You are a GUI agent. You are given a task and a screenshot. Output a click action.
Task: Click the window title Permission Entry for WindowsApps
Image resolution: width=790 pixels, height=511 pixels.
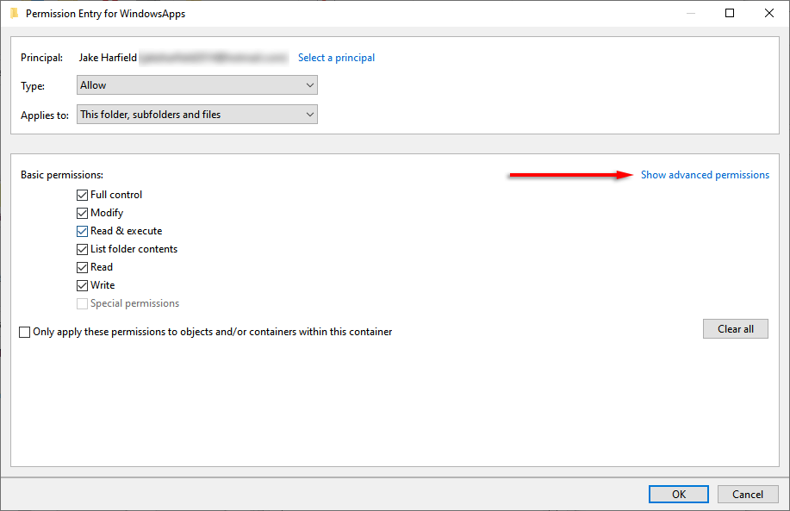105,14
